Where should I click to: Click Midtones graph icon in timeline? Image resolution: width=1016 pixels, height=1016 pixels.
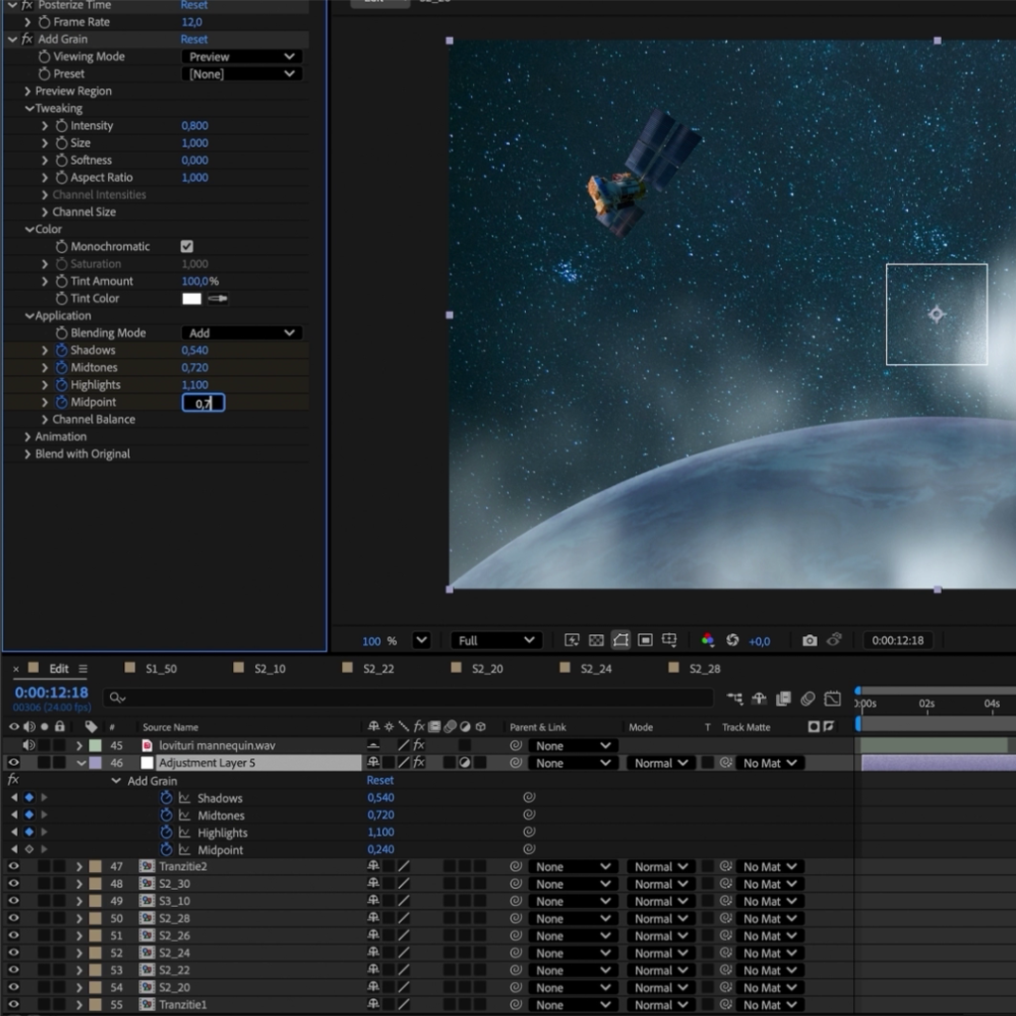(185, 816)
